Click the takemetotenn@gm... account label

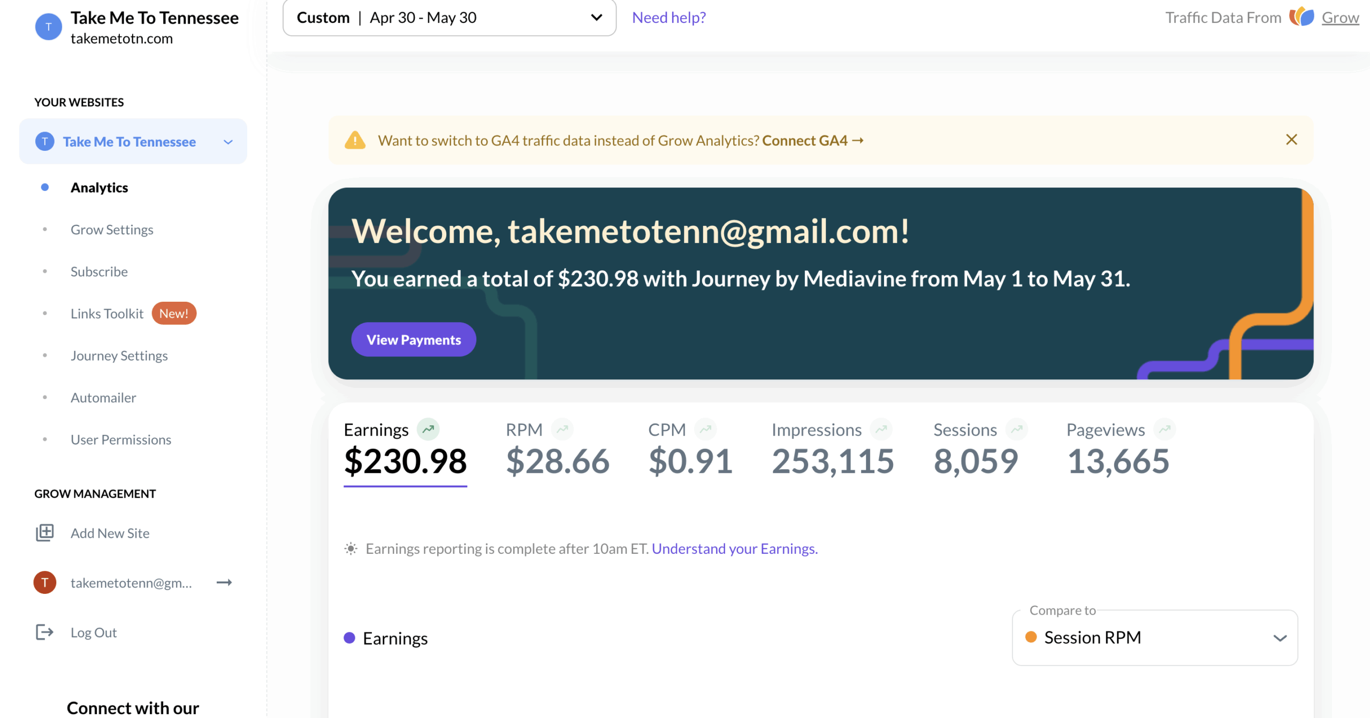tap(131, 583)
